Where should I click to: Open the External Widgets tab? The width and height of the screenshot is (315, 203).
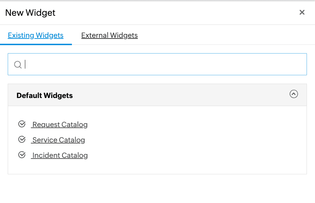coord(109,35)
